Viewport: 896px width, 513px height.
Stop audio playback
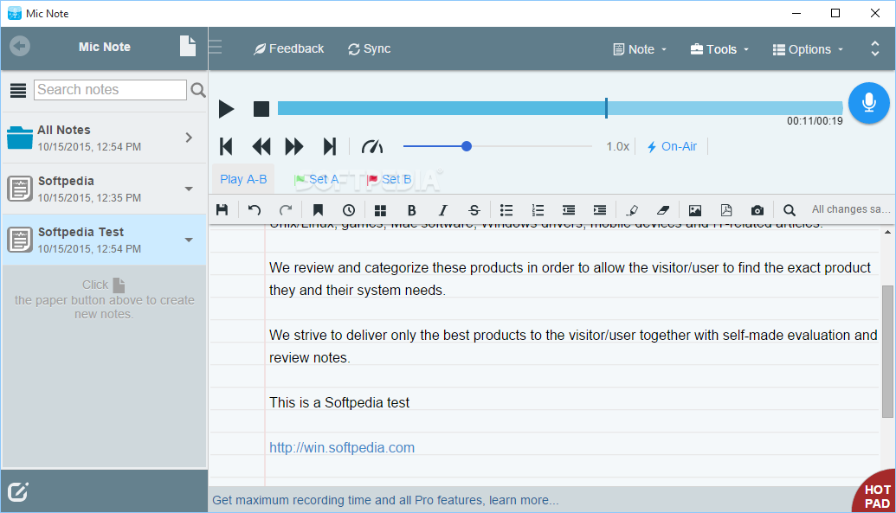click(x=261, y=108)
